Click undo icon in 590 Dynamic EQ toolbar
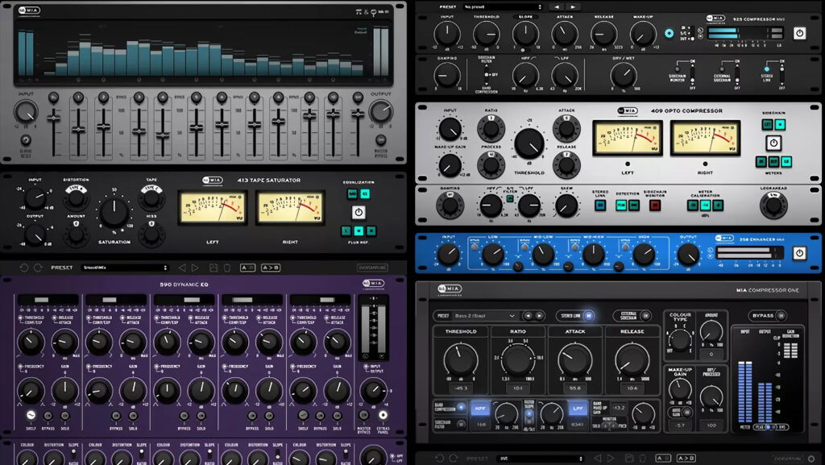Screen dimensions: 825x465 point(23,268)
